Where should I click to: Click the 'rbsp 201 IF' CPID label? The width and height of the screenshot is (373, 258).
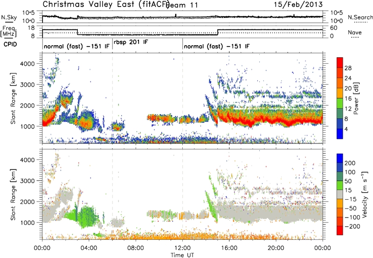coord(131,42)
